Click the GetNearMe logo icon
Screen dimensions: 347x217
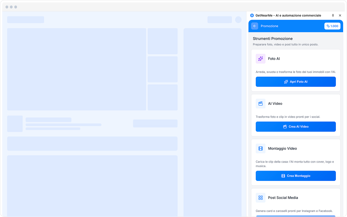[252, 15]
